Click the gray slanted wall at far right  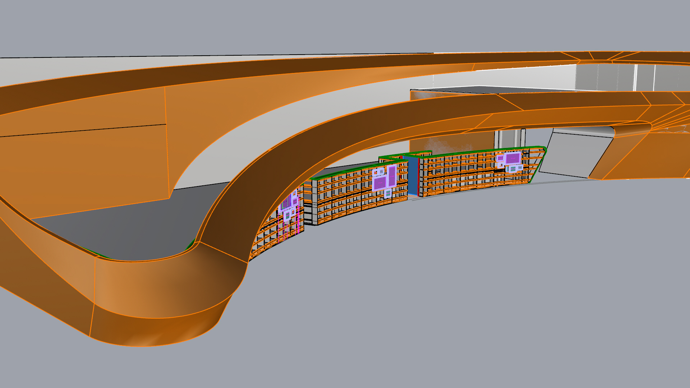[x=575, y=154]
